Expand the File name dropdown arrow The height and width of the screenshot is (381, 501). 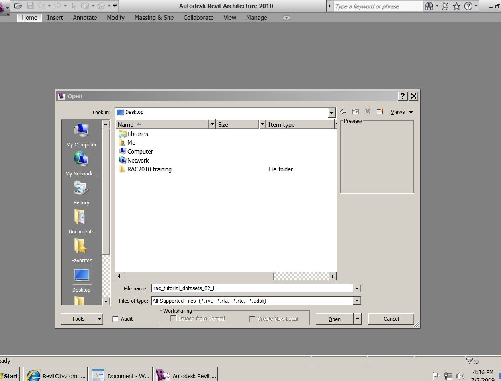pos(357,288)
